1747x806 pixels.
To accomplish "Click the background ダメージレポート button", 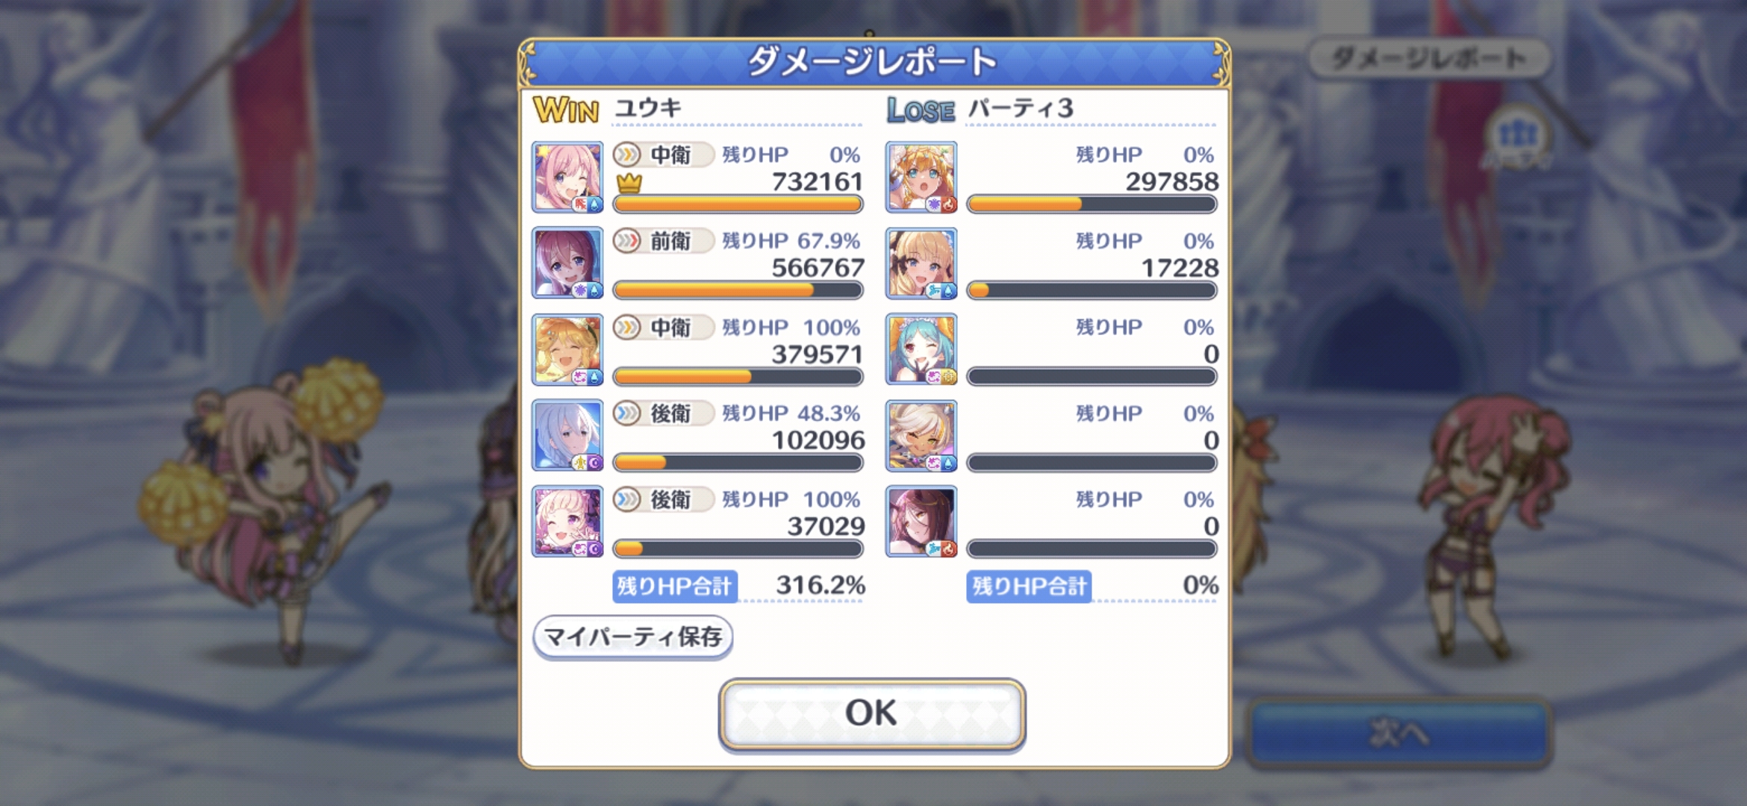I will pyautogui.click(x=1429, y=58).
